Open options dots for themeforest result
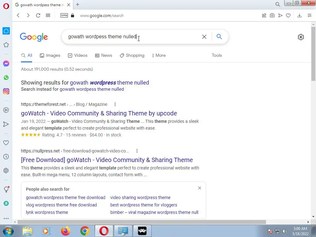316x237 pixels. coord(115,104)
